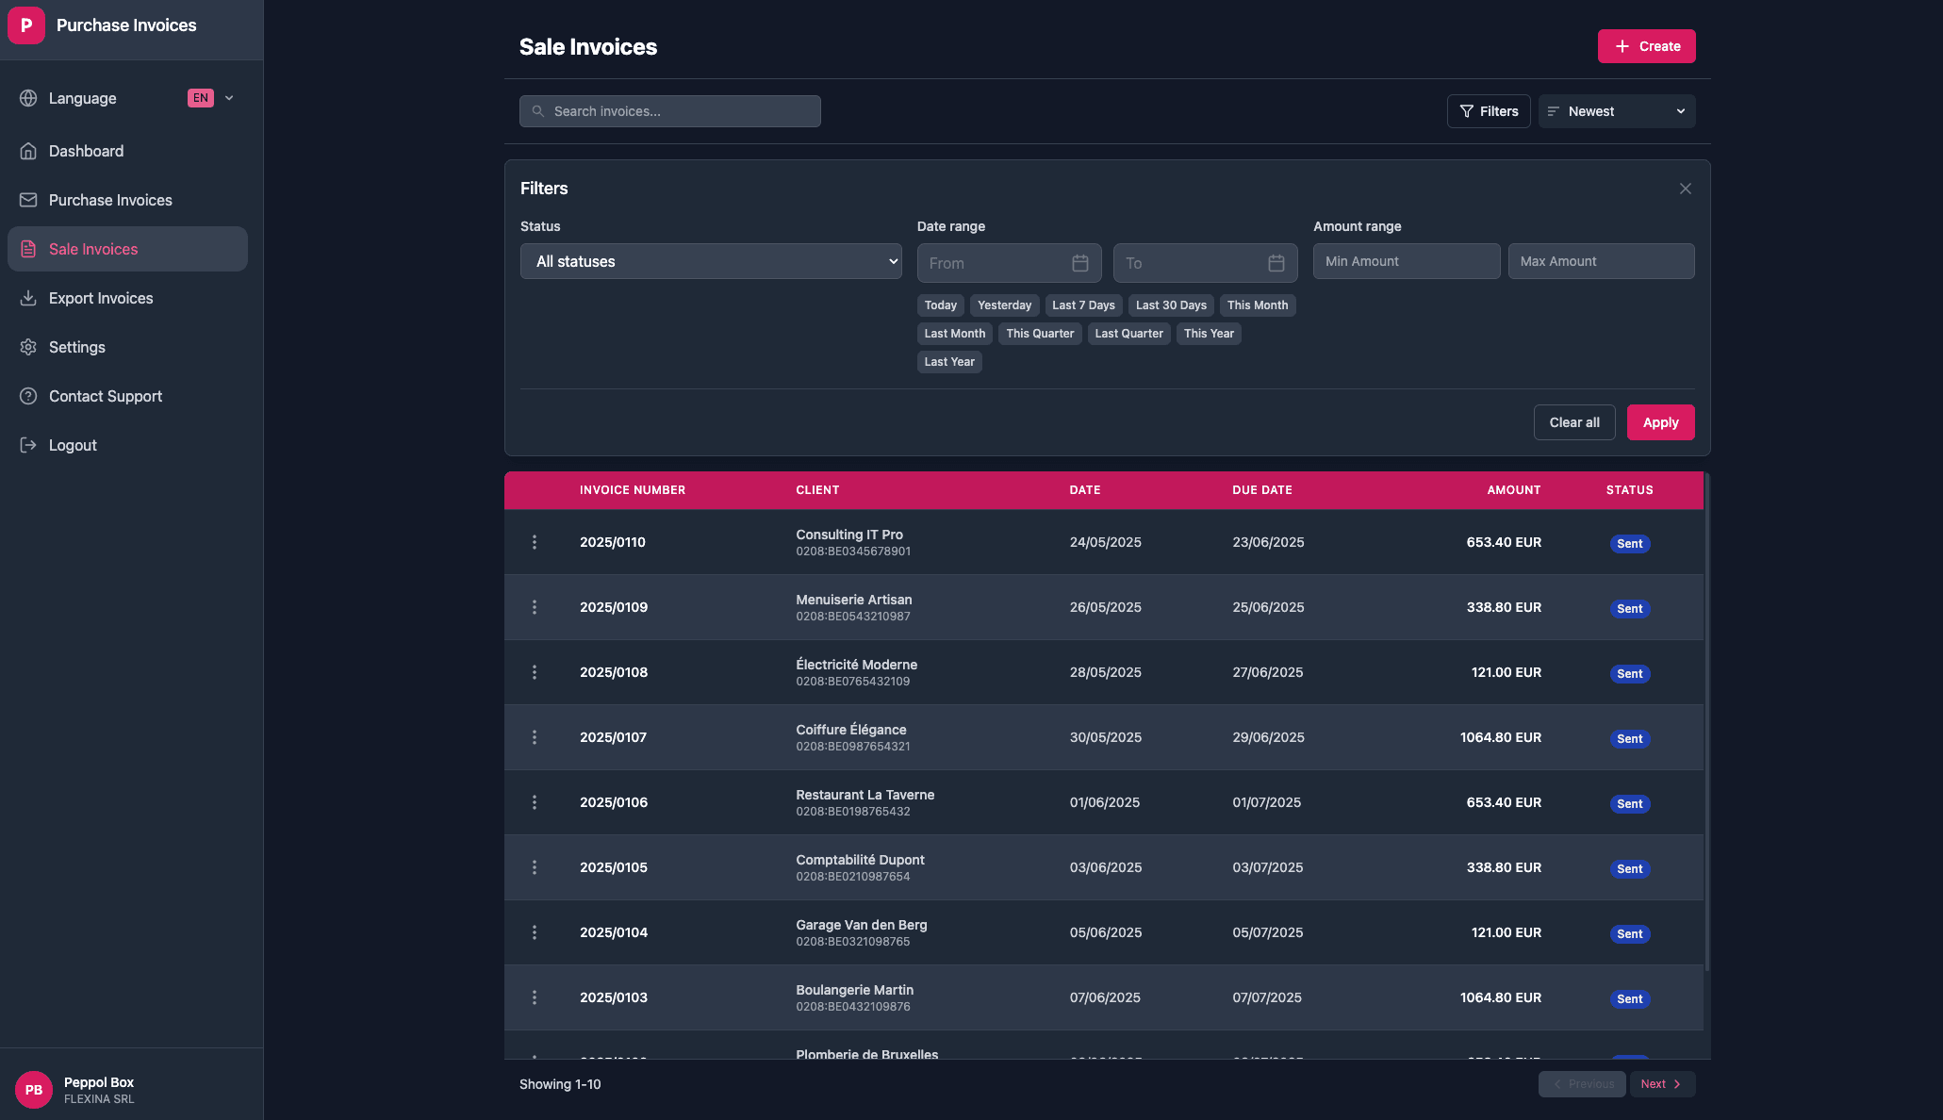
Task: Click the To date field
Action: coord(1205,263)
